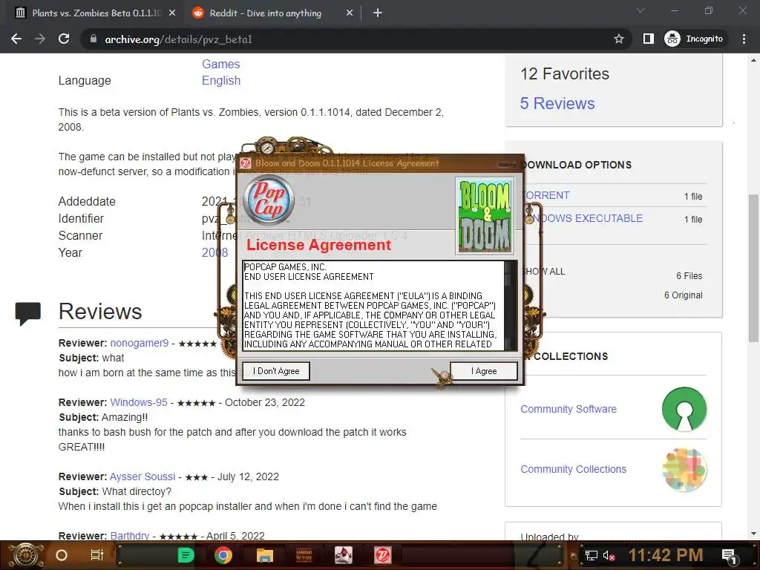Open the Community Collections link
760x570 pixels.
coord(574,469)
